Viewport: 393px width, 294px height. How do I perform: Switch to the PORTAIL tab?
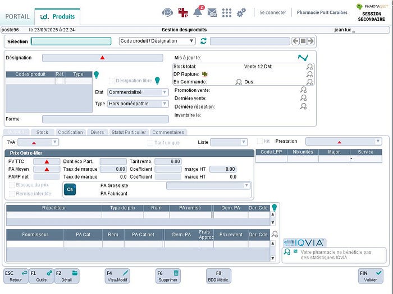(x=17, y=16)
